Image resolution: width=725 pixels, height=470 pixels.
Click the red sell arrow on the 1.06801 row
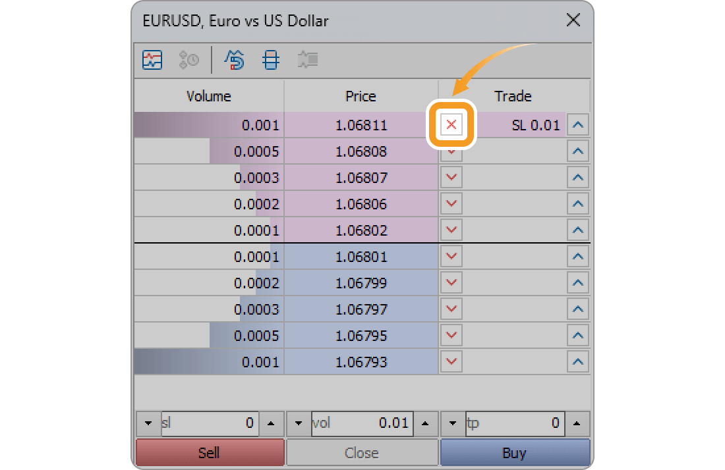click(451, 256)
